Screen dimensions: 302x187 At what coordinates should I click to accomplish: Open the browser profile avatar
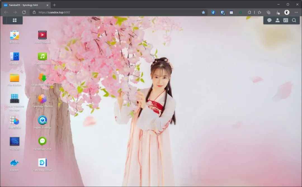(x=287, y=12)
